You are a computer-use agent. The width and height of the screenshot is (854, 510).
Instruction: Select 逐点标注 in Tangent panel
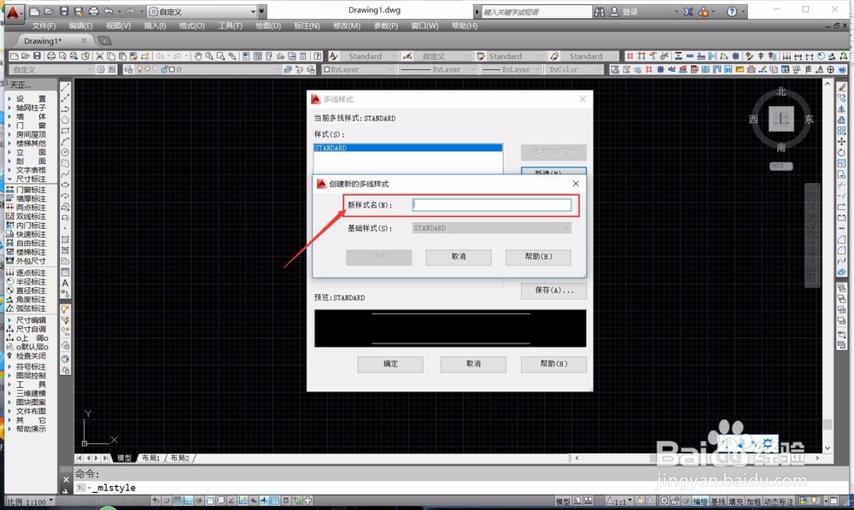click(31, 273)
